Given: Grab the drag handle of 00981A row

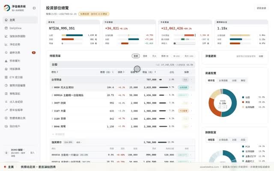Looking at the screenshot, I should (x=52, y=95).
